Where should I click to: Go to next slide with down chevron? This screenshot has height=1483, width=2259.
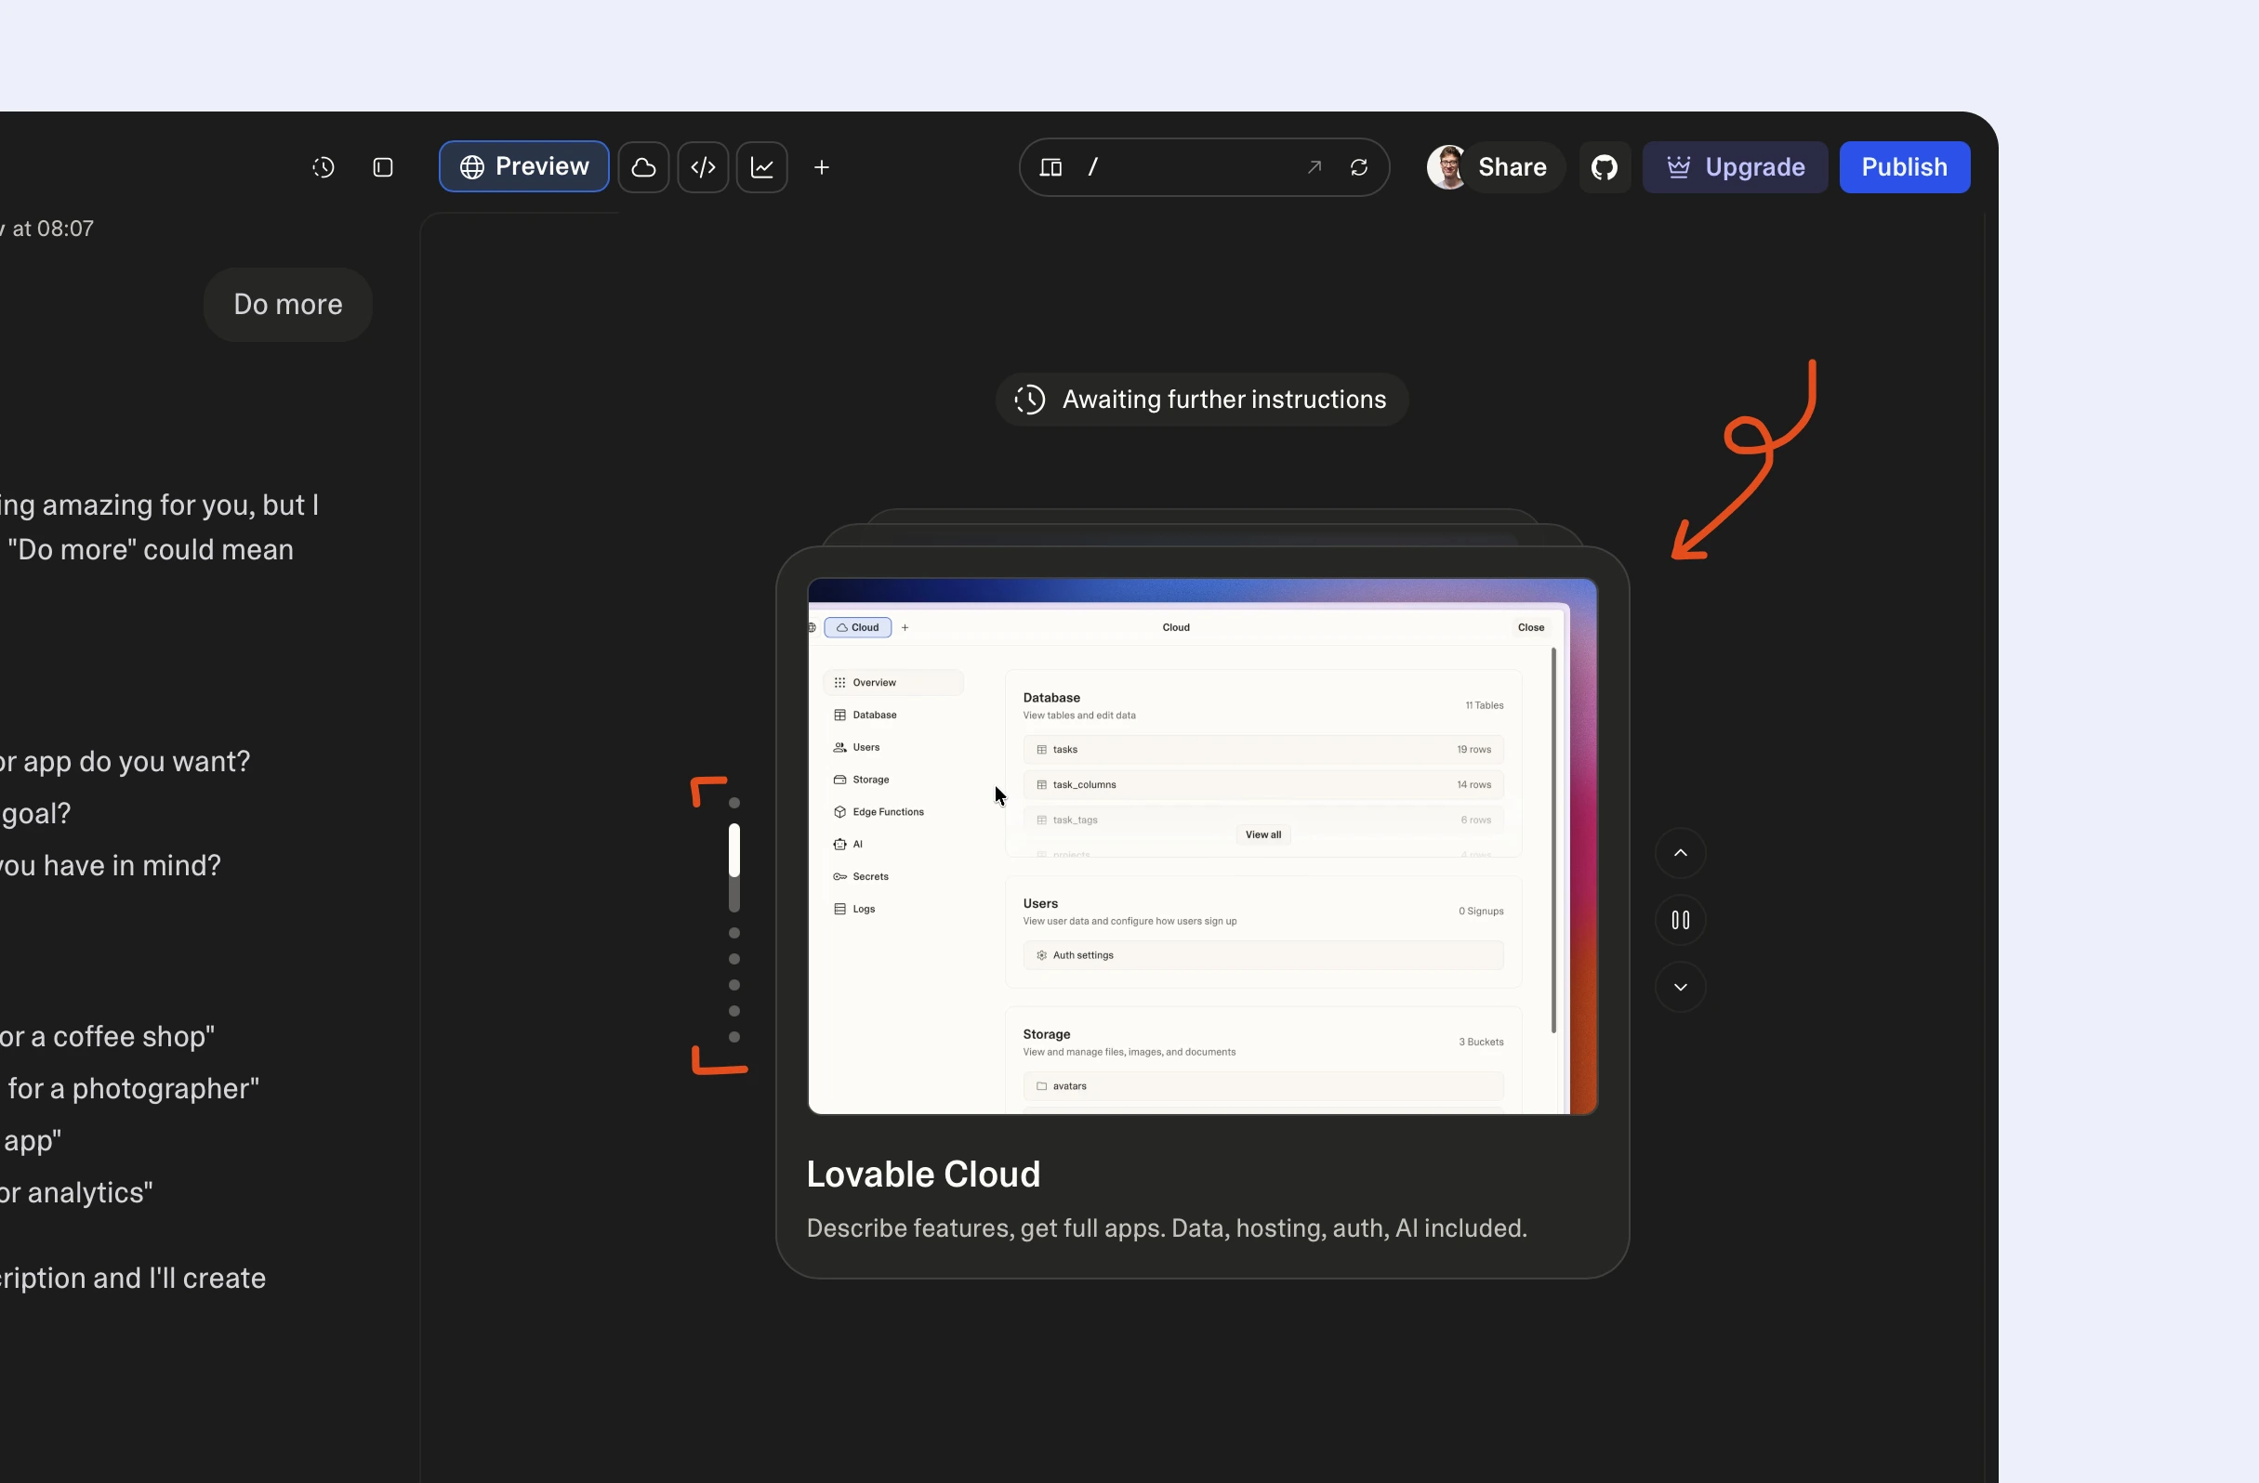click(x=1681, y=988)
